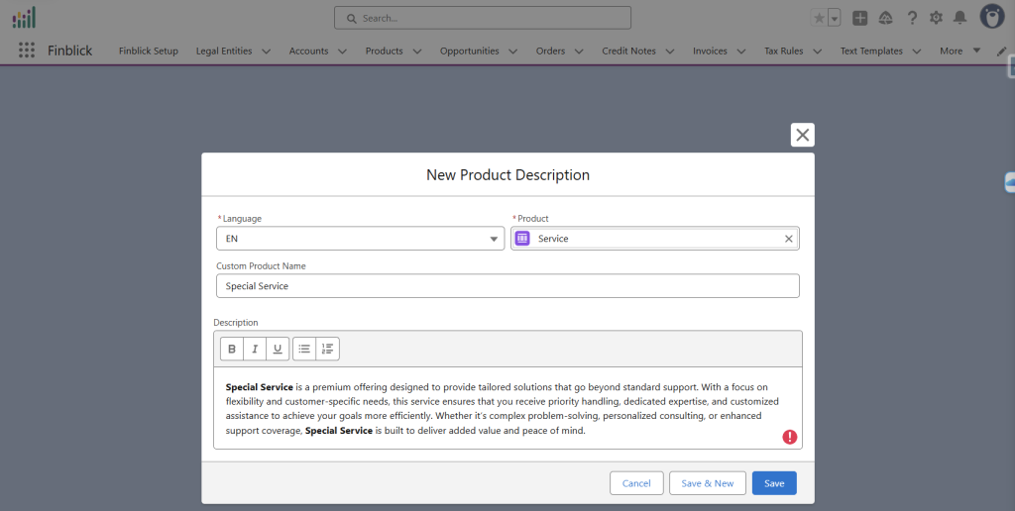1015x511 pixels.
Task: Open the Setup gear menu
Action: 936,18
